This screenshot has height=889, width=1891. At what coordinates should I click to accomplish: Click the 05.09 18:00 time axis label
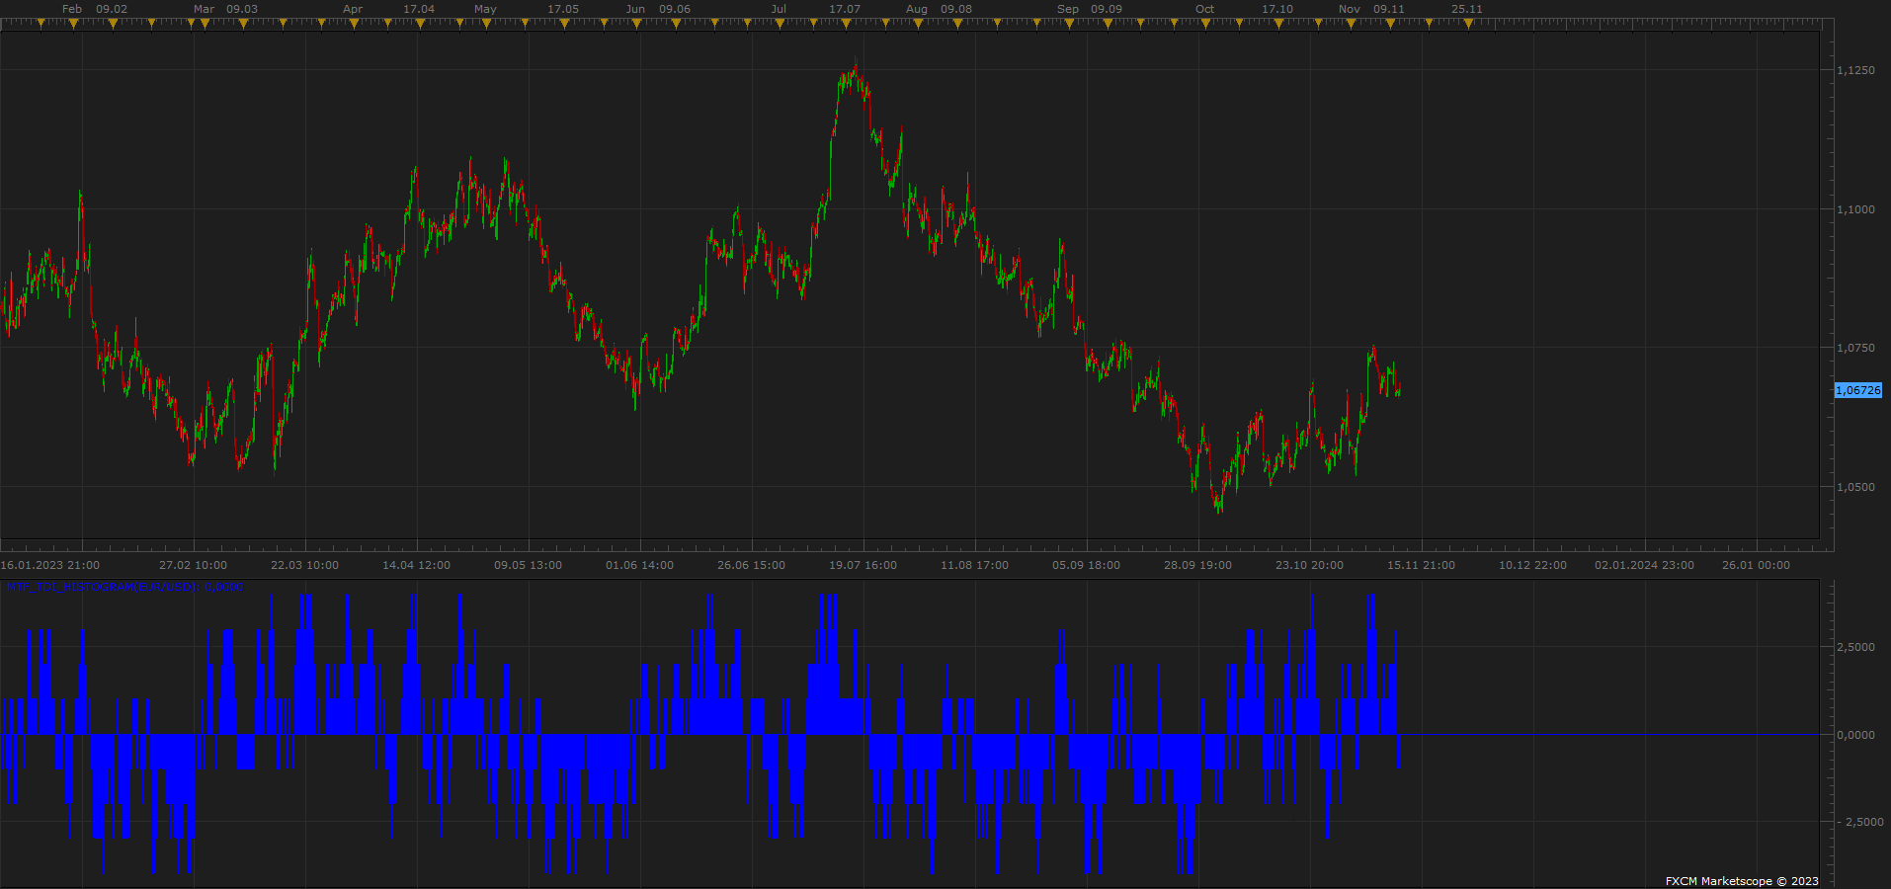tap(1086, 565)
